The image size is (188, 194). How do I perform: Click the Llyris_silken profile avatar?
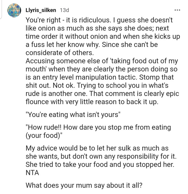click(x=13, y=10)
